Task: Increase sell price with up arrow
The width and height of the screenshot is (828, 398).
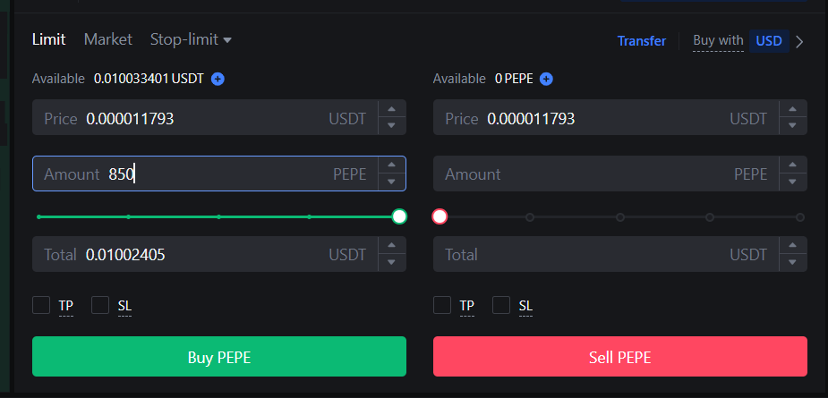Action: (x=792, y=110)
